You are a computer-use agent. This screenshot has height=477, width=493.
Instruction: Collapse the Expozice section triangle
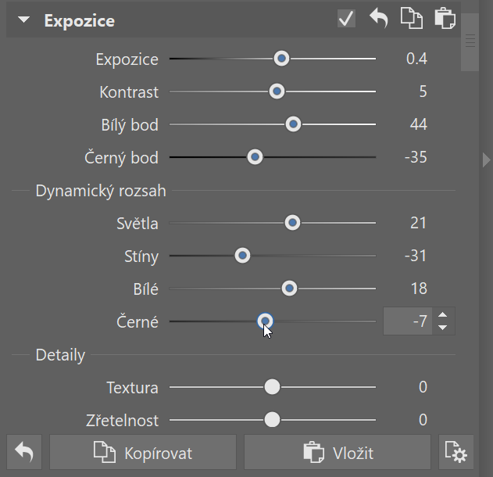[x=24, y=20]
